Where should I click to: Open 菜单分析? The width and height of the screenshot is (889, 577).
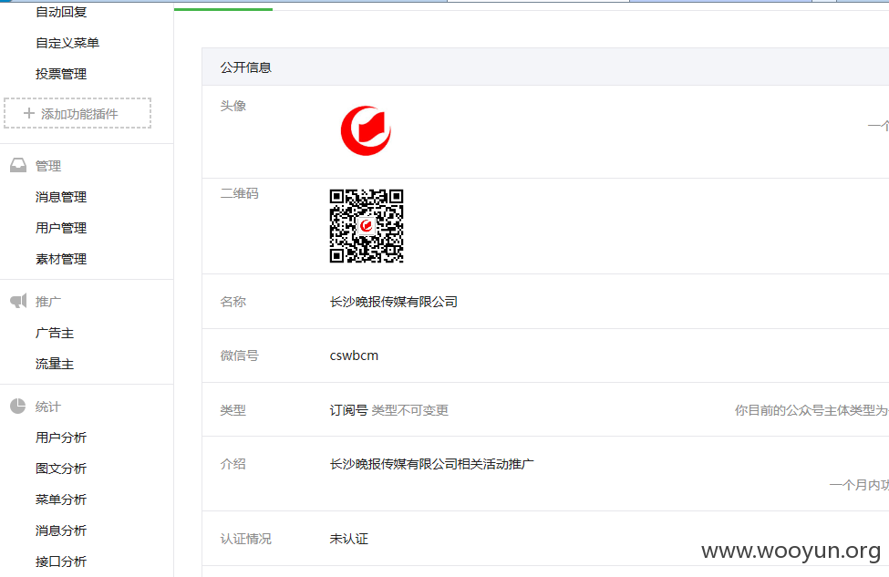point(61,500)
